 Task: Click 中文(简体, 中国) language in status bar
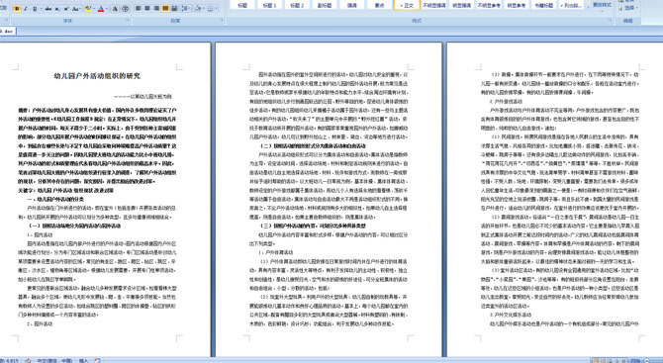[54, 360]
